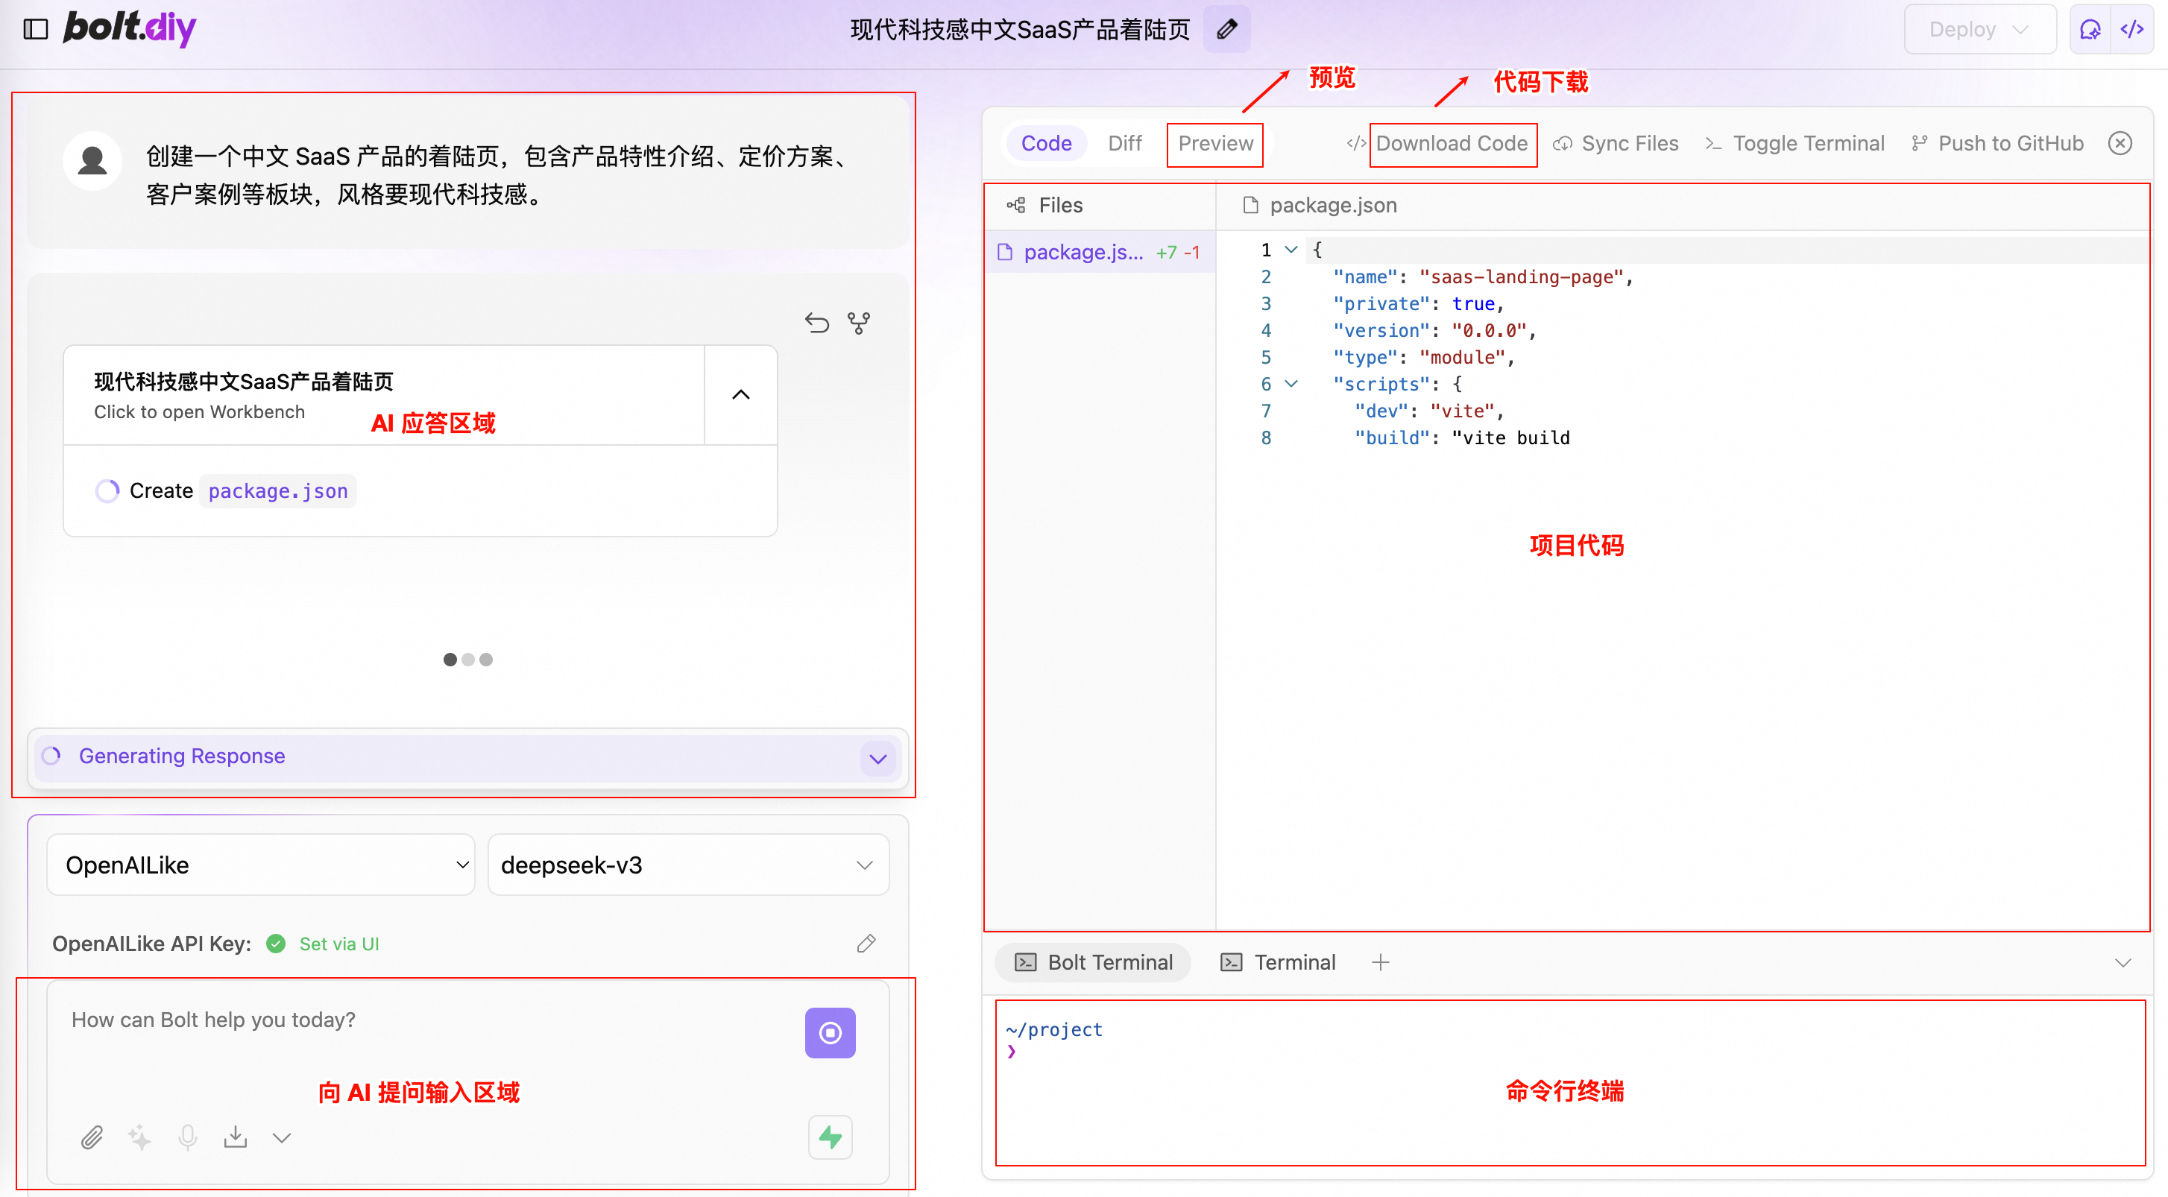Select the Bolt Terminal tab
The image size is (2168, 1197).
tap(1093, 962)
